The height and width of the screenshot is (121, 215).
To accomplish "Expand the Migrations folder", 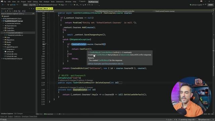I will [3, 40].
